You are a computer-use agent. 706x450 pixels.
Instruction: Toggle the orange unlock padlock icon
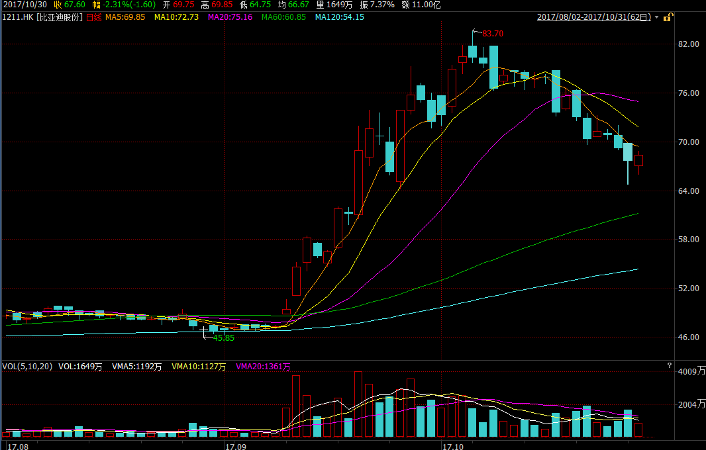(668, 17)
